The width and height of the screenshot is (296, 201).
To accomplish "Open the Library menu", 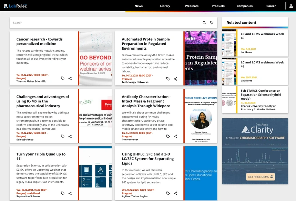I will click(165, 6).
